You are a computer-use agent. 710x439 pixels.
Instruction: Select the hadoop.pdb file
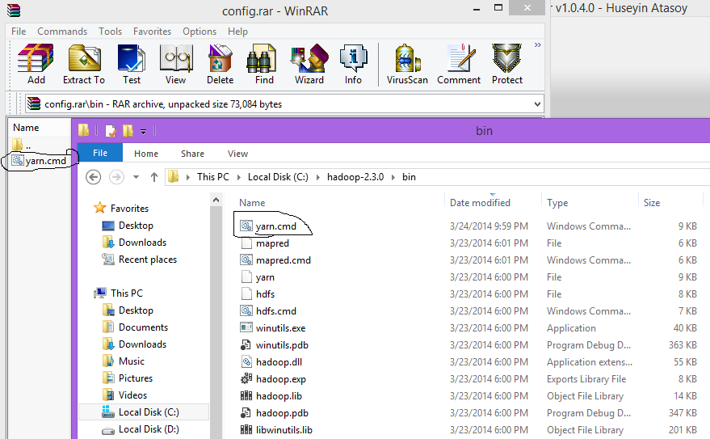pos(282,413)
